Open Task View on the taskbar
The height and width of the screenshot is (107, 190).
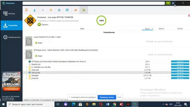pyautogui.click(x=58, y=104)
